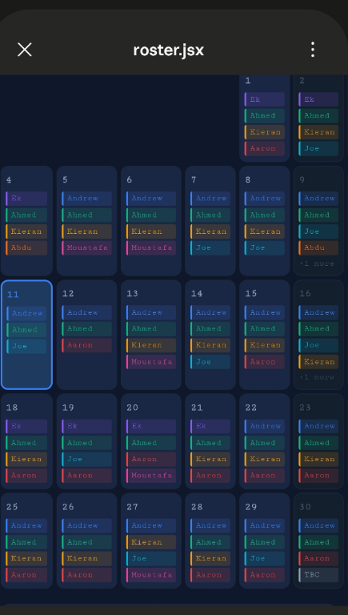Click Andrew entry on day 22
The width and height of the screenshot is (348, 615).
tap(265, 426)
